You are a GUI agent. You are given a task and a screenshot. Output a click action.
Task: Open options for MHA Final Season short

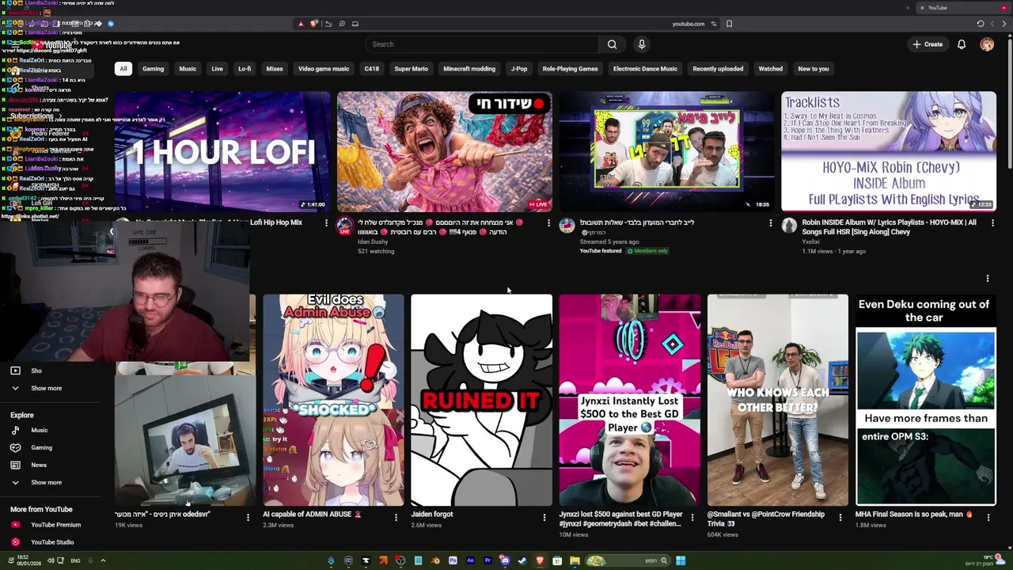click(x=988, y=517)
